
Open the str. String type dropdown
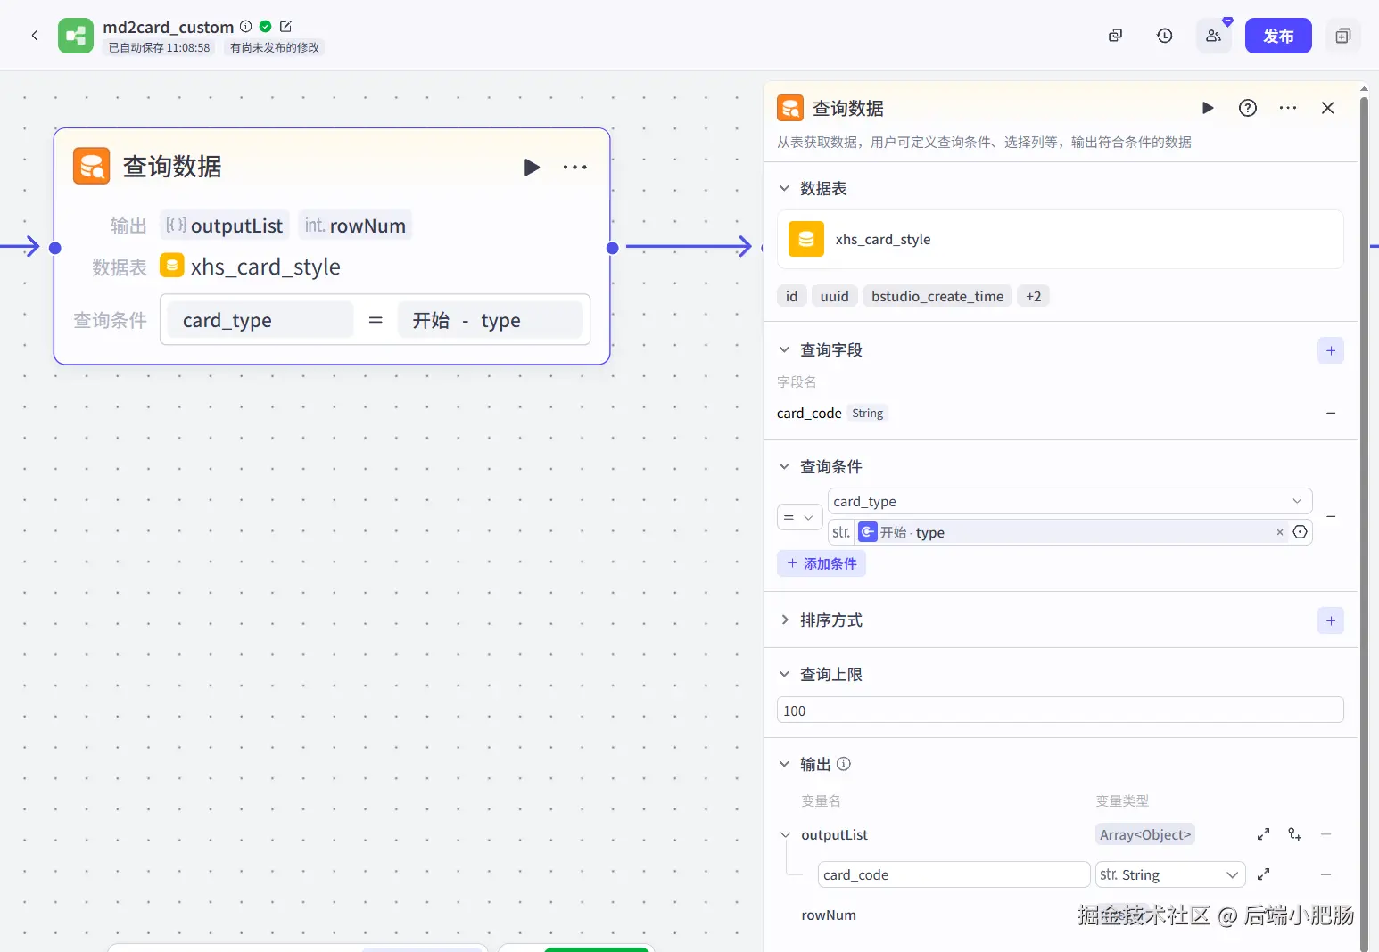[1170, 874]
